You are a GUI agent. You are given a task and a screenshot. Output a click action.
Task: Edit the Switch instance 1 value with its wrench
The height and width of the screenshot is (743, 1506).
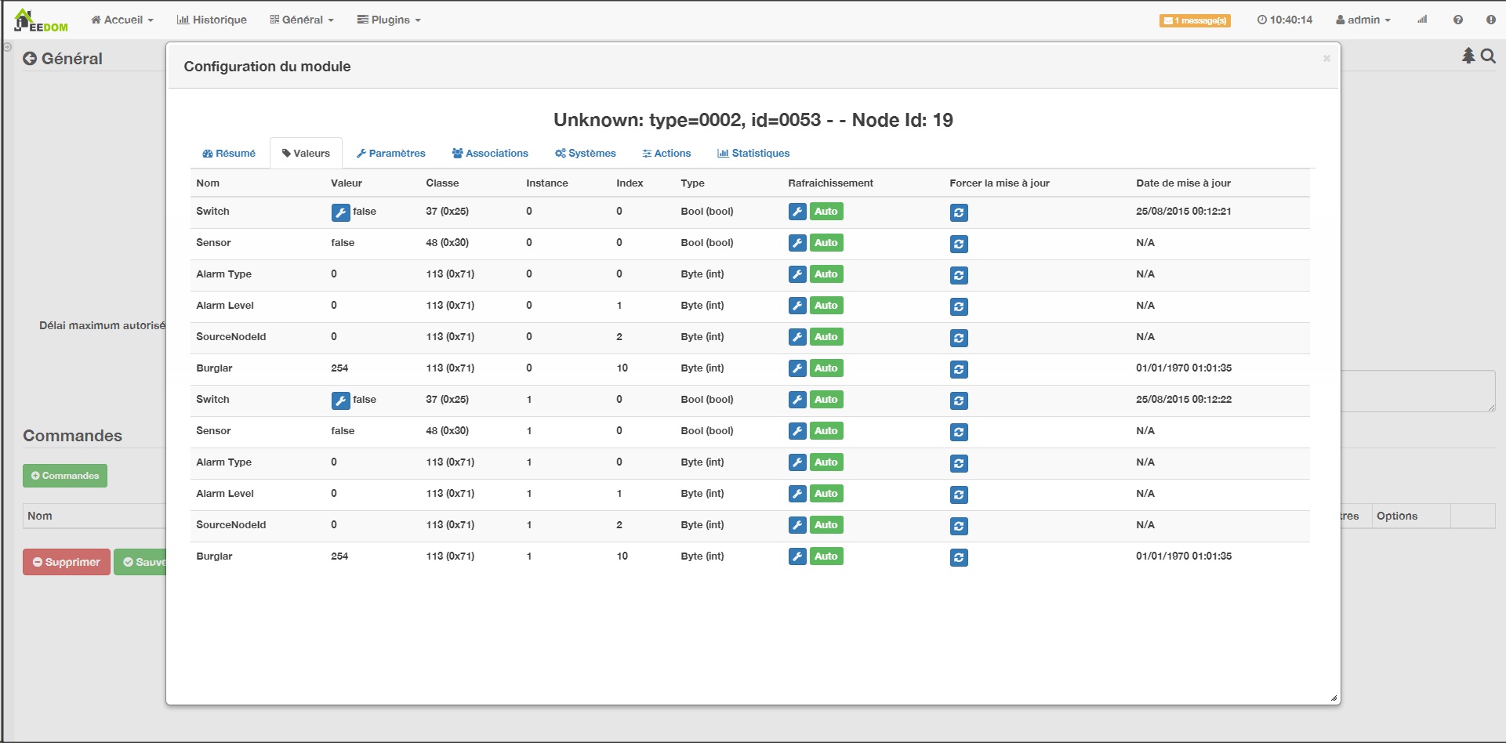point(340,400)
